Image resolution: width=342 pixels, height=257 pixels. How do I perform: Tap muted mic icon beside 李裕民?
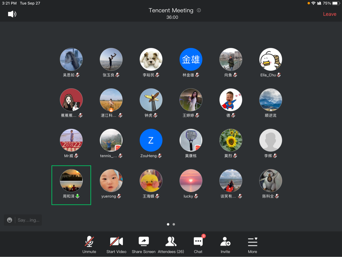(x=157, y=75)
